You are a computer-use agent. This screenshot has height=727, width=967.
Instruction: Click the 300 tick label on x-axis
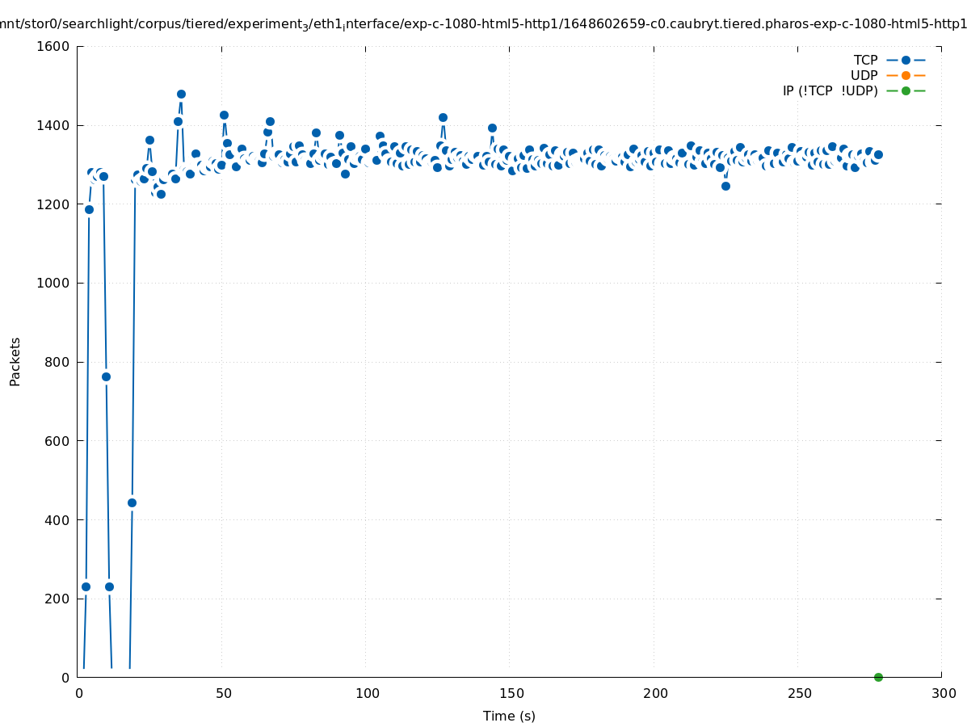pyautogui.click(x=942, y=693)
